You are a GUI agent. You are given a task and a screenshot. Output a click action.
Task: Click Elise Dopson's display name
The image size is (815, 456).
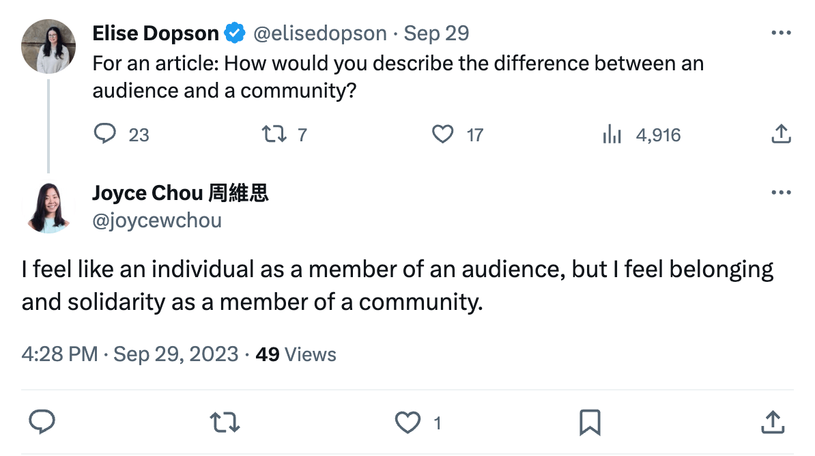tap(156, 32)
